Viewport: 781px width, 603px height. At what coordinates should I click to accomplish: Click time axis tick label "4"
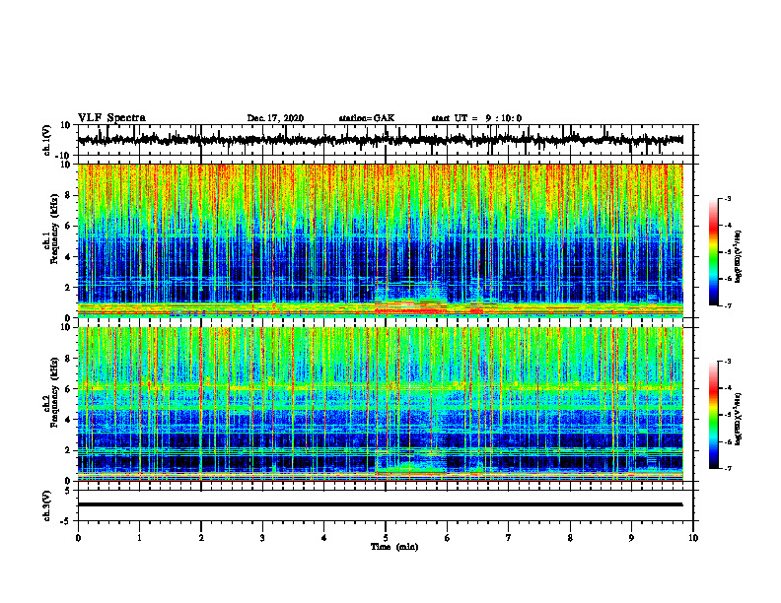pos(324,538)
